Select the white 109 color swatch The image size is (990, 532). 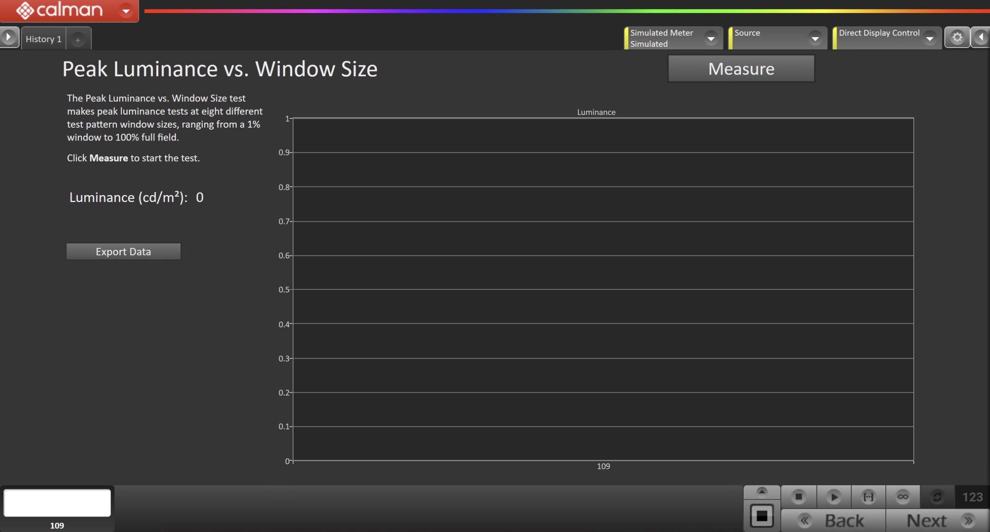click(x=57, y=503)
